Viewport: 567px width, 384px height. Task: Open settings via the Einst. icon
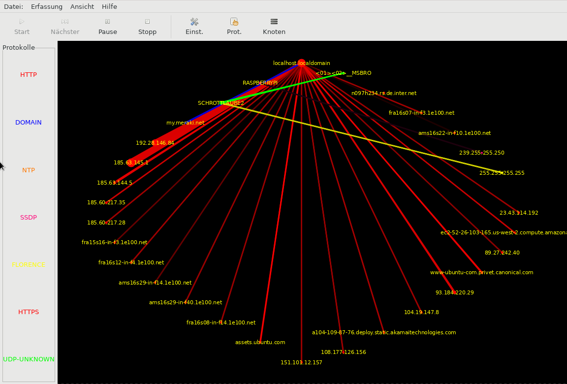coord(194,22)
